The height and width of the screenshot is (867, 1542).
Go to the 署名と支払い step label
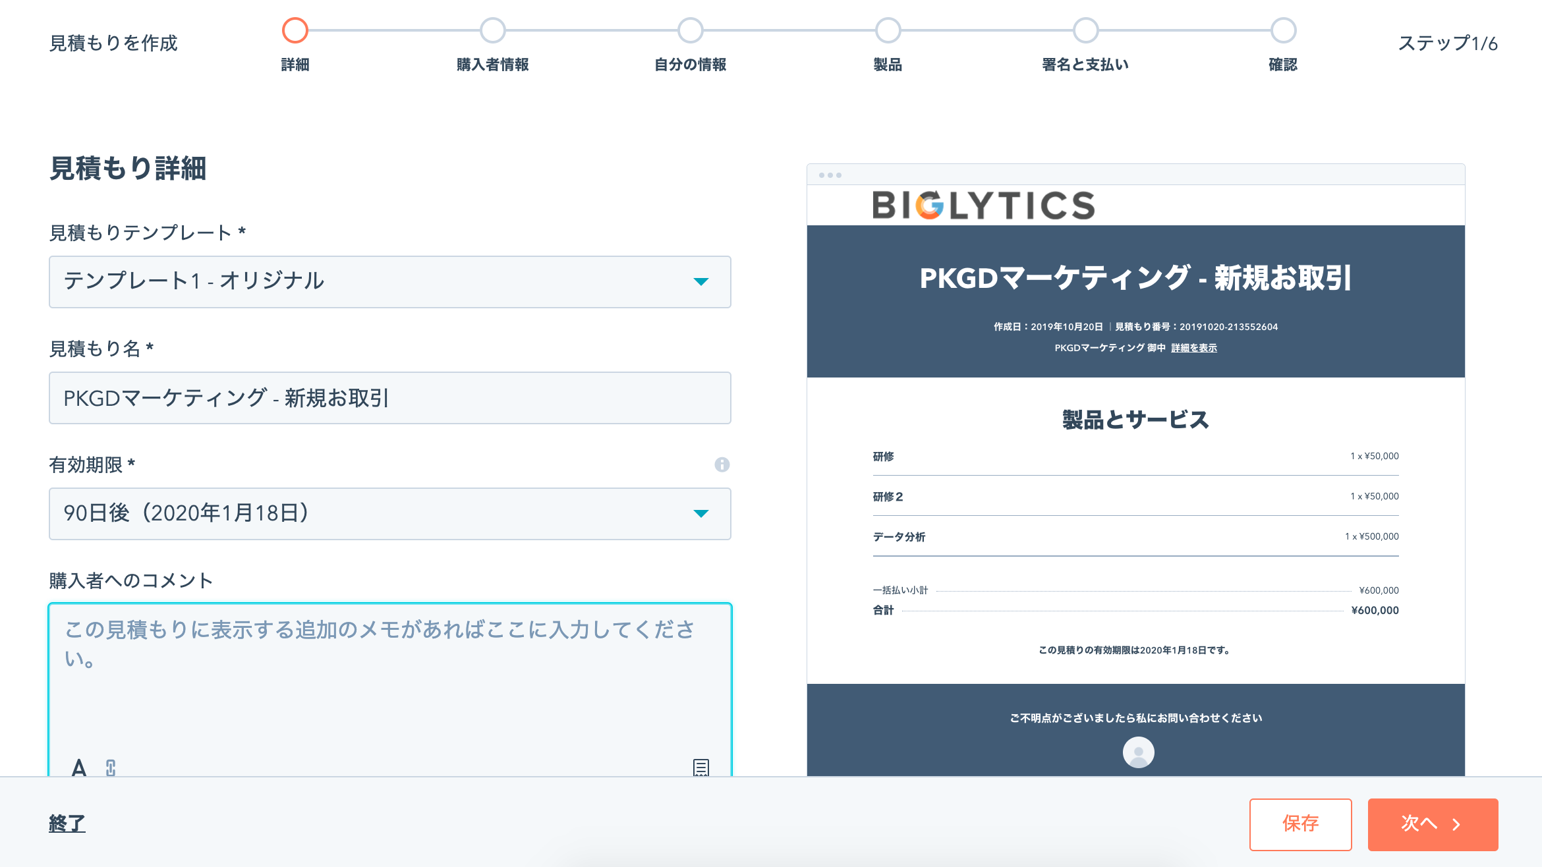click(1086, 65)
